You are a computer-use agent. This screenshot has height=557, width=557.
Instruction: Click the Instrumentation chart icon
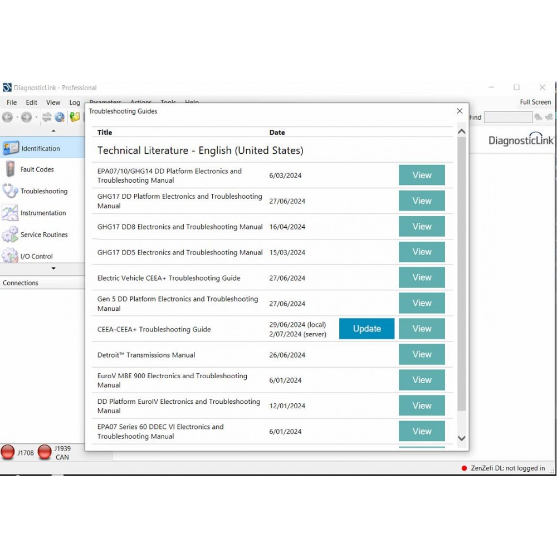pos(9,213)
